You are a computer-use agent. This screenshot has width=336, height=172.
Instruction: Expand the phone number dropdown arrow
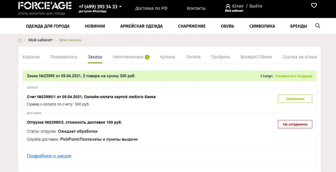[120, 6]
